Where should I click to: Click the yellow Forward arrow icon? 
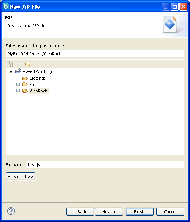point(28,64)
